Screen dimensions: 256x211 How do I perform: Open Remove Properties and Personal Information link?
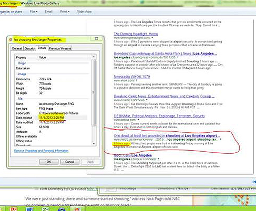[x=41, y=151]
